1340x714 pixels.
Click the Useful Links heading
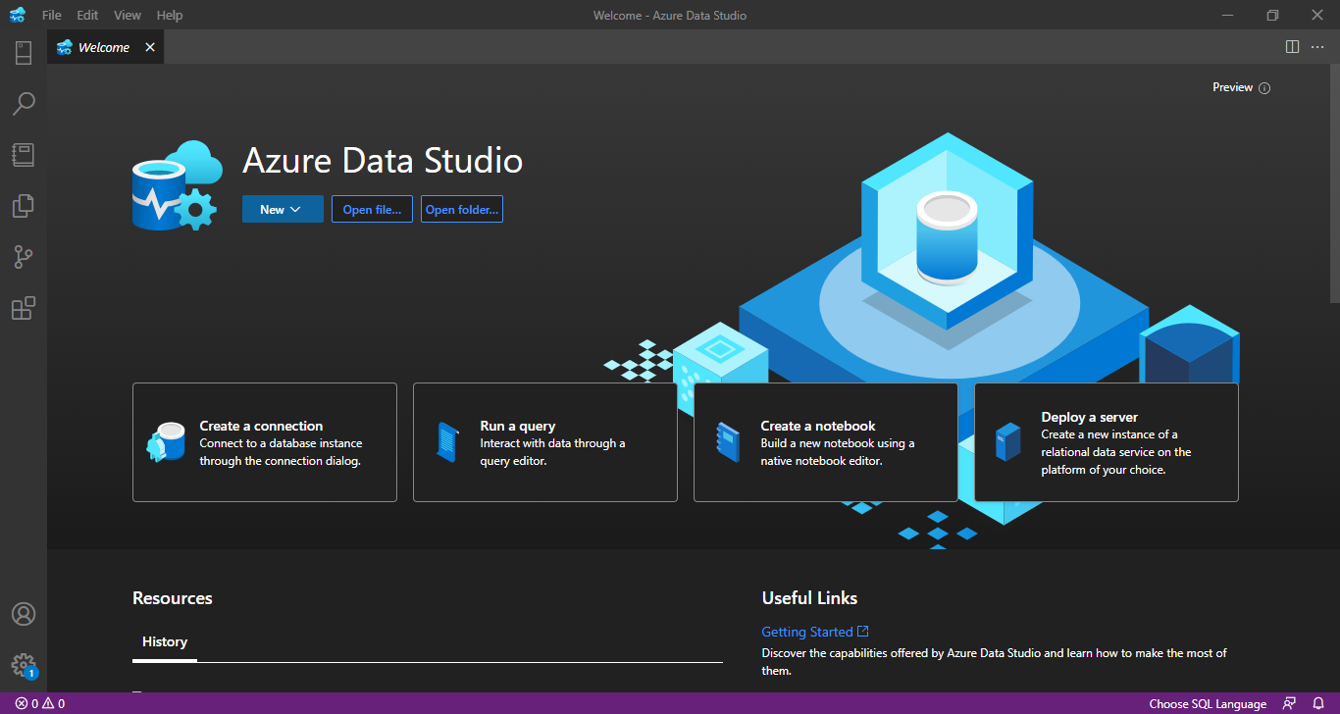coord(810,598)
